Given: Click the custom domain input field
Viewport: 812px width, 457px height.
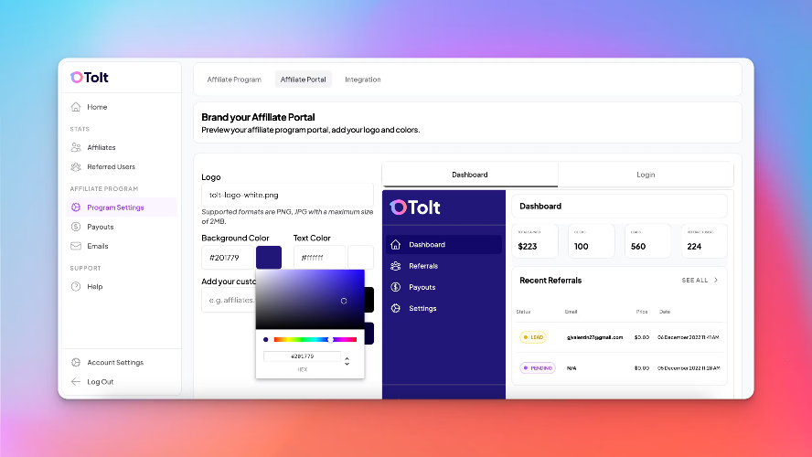Looking at the screenshot, I should pyautogui.click(x=229, y=300).
